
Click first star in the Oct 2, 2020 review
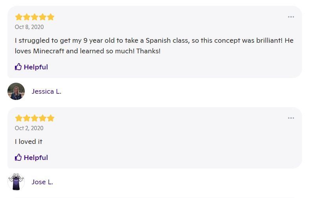pos(19,118)
